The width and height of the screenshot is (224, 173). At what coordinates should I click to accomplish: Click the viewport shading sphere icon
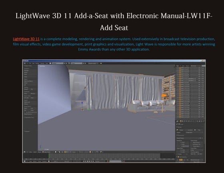[56, 152]
